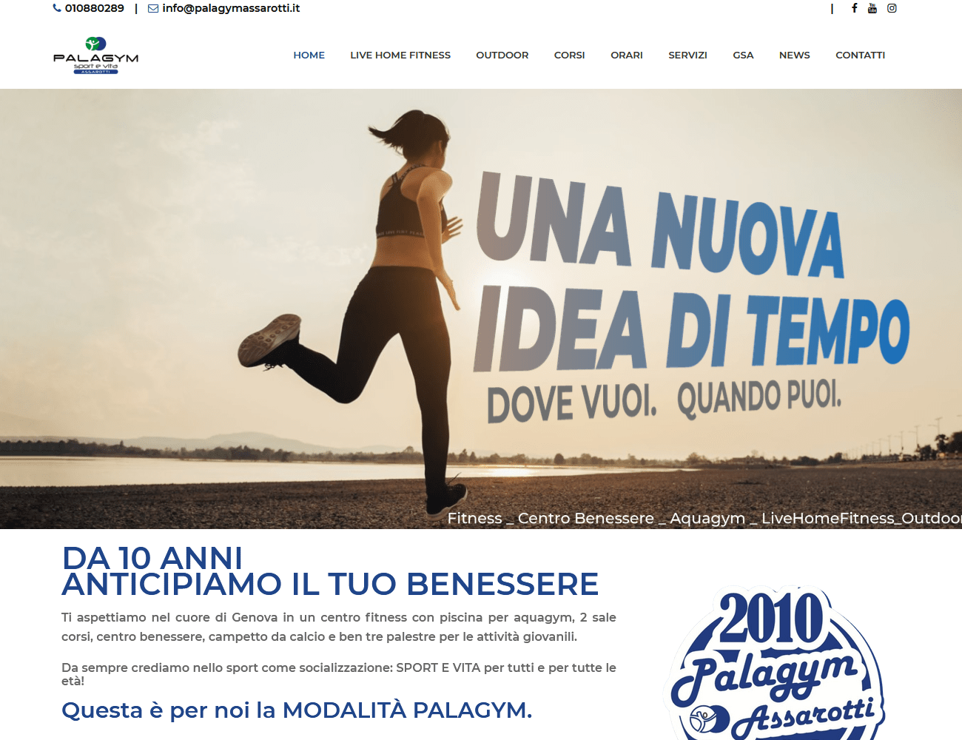Click the Palagym logo in header
This screenshot has width=962, height=740.
click(x=95, y=55)
